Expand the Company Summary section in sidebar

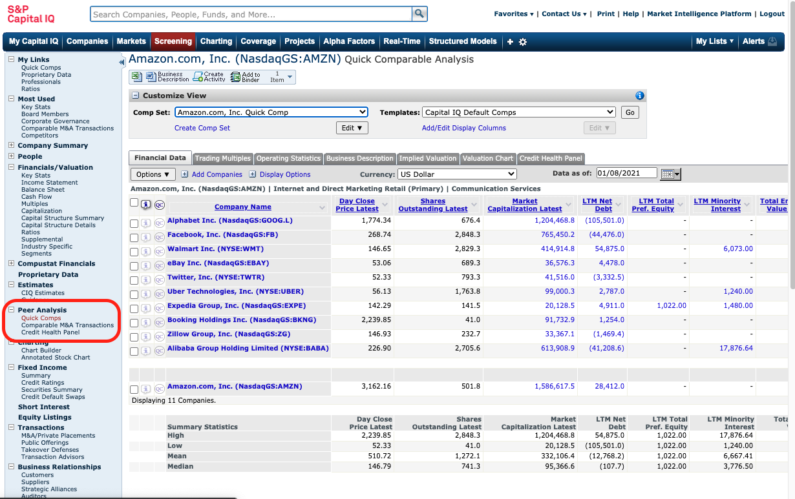tap(11, 146)
